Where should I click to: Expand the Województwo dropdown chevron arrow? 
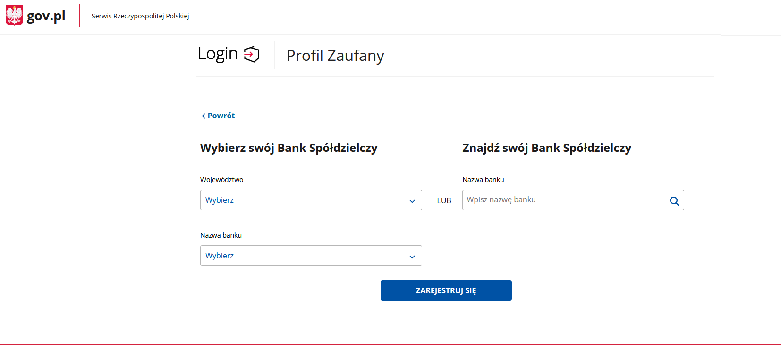[412, 201]
